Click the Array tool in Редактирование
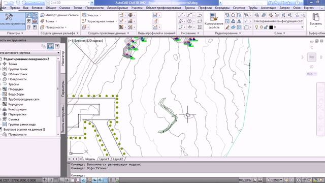Viewport: 325px width, 183px height. tap(239, 27)
